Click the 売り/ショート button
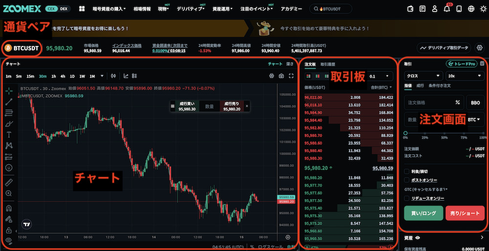The height and width of the screenshot is (251, 489). point(465,213)
